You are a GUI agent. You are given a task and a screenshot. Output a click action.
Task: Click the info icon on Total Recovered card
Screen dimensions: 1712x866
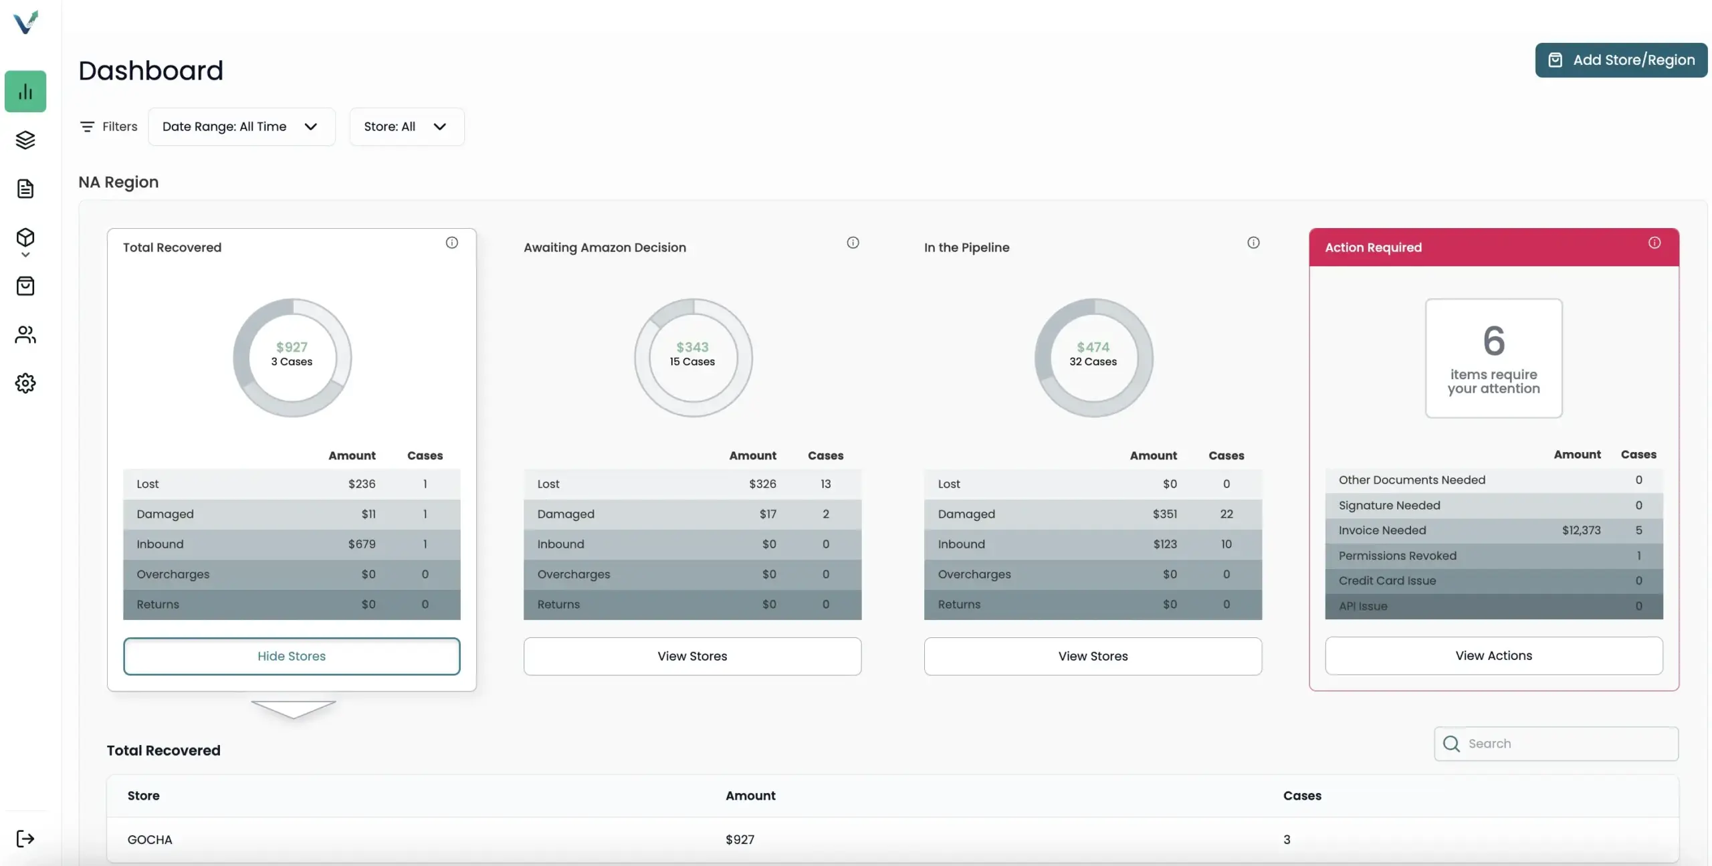click(451, 242)
